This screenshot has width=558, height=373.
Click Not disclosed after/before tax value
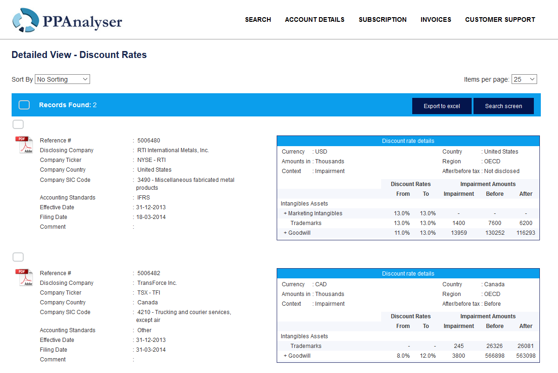point(502,171)
